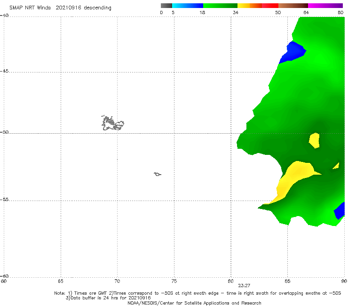Click the color bar label '50'
Viewport: 348px width, 306px height.
278,12
